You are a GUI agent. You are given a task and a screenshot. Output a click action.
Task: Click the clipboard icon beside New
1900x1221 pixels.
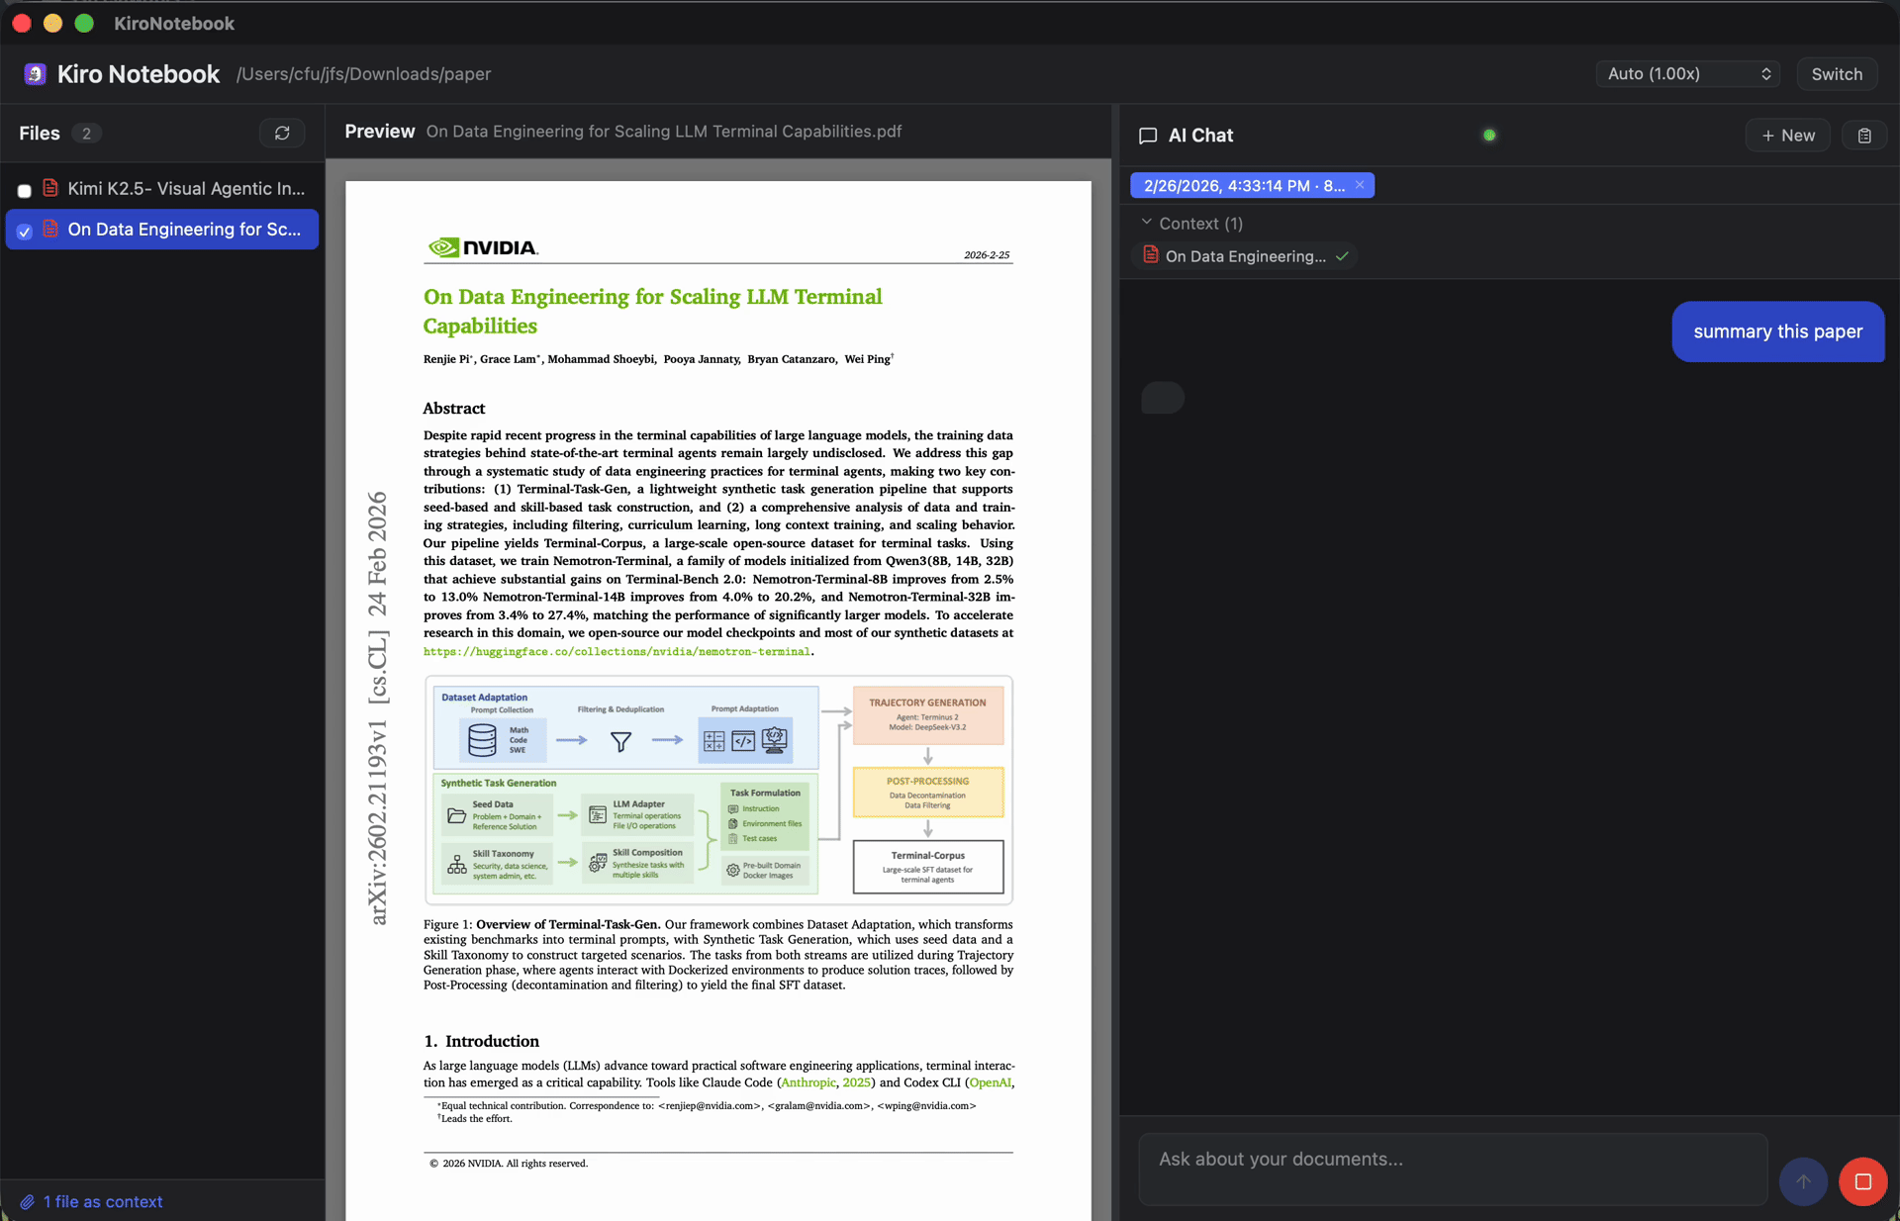tap(1864, 136)
